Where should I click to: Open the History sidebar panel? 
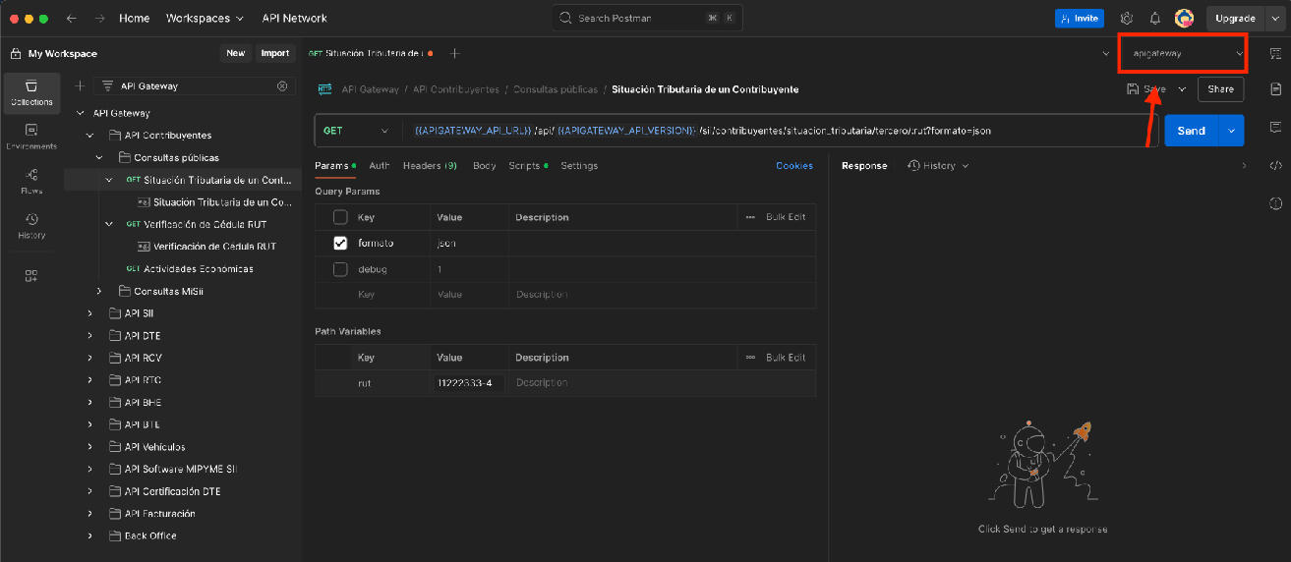point(31,226)
